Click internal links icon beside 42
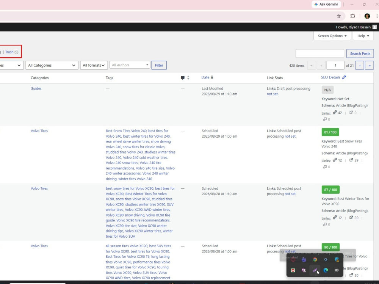Viewport: 379px width, 284px height. (x=335, y=113)
